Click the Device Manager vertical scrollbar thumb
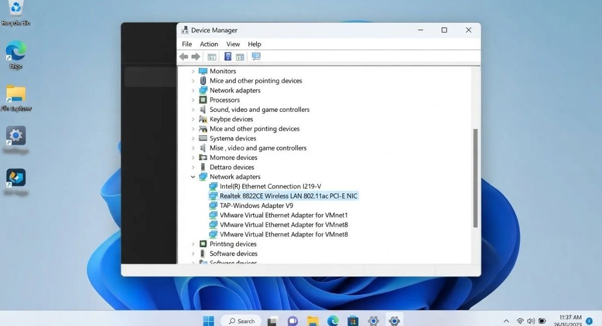 (x=475, y=178)
